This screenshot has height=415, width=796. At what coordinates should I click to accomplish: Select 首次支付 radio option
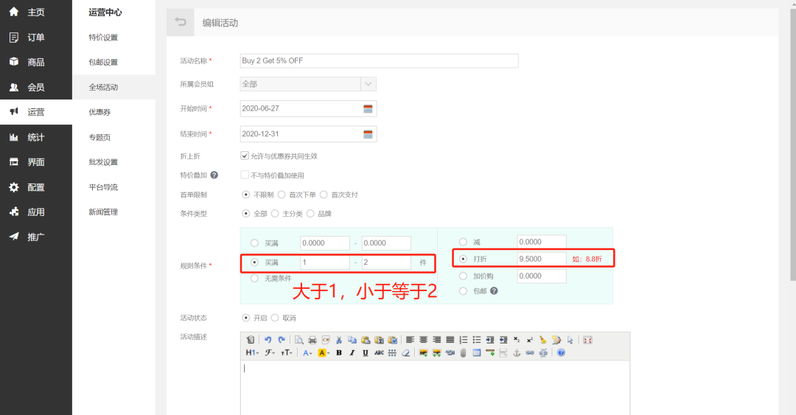[x=324, y=195]
